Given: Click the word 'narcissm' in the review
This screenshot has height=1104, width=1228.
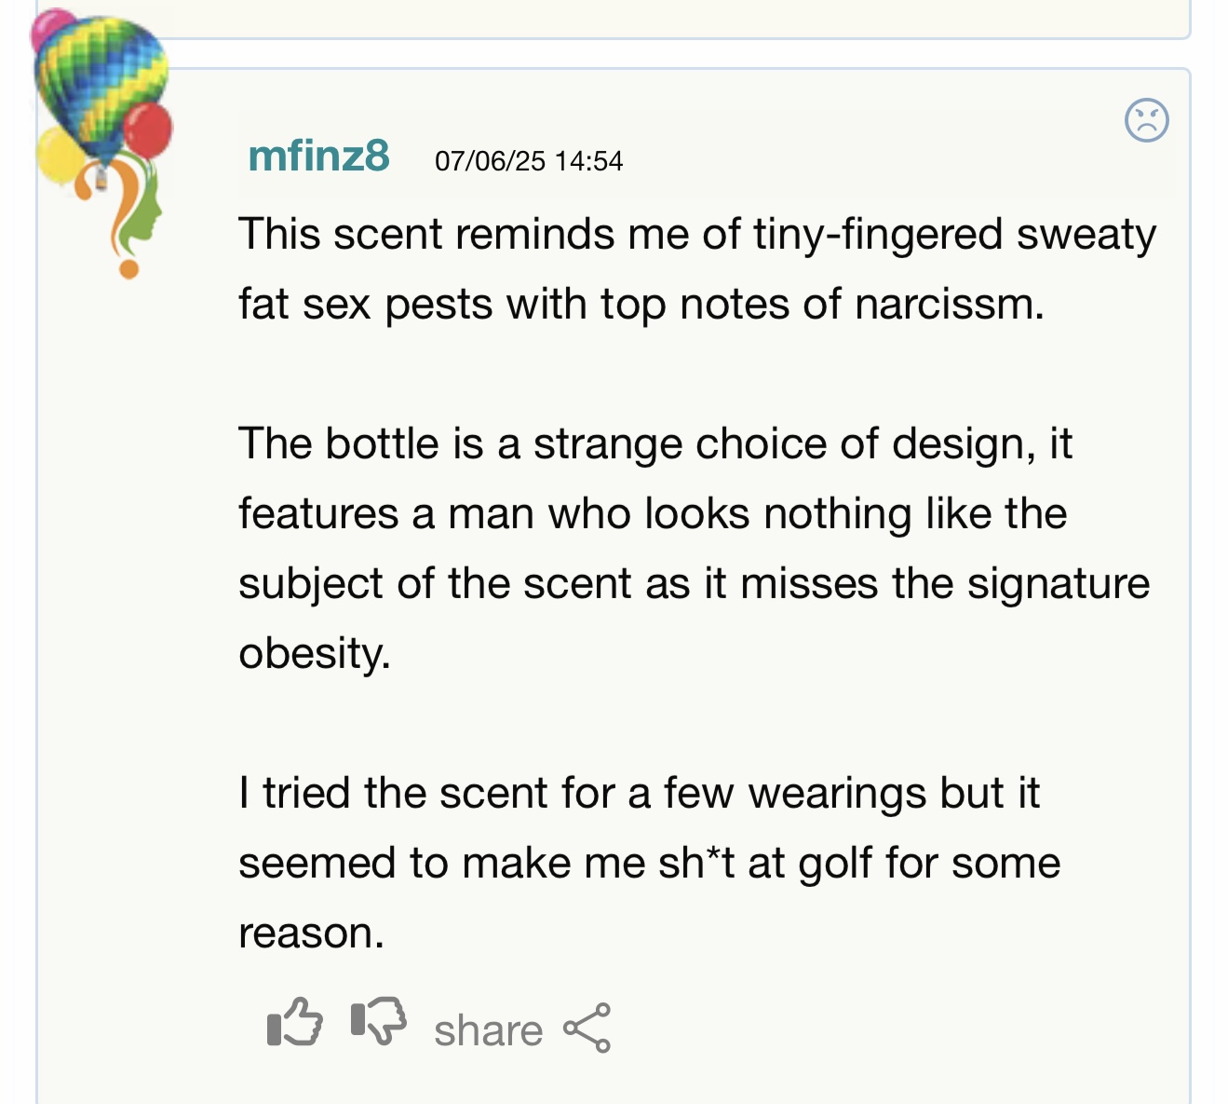Looking at the screenshot, I should click(x=944, y=305).
